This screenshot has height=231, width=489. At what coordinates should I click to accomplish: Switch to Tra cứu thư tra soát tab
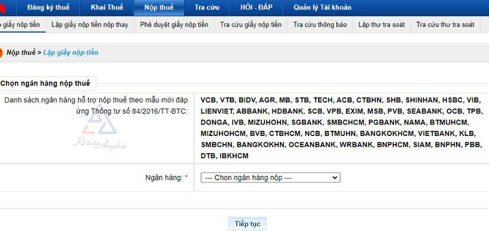point(445,24)
